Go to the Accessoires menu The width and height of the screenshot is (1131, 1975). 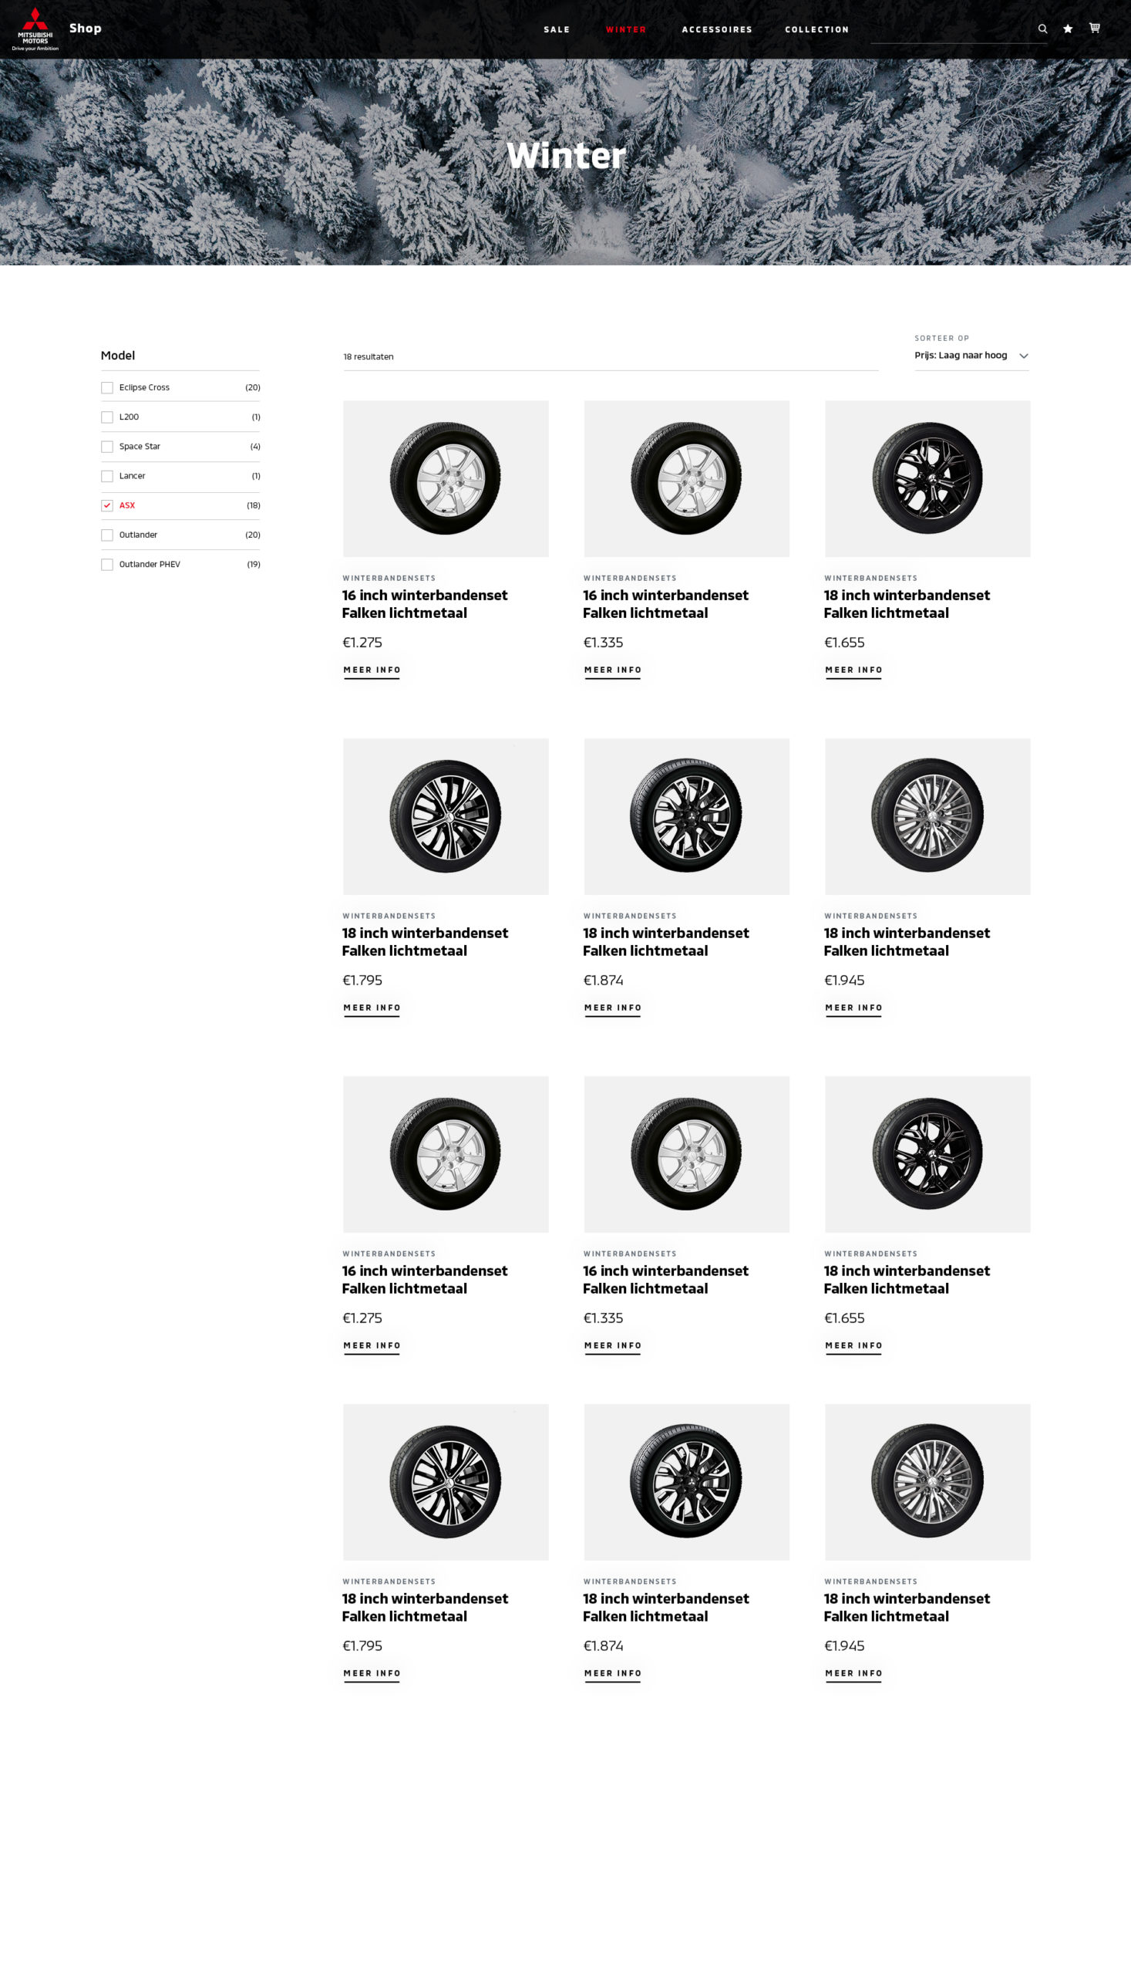pos(716,29)
